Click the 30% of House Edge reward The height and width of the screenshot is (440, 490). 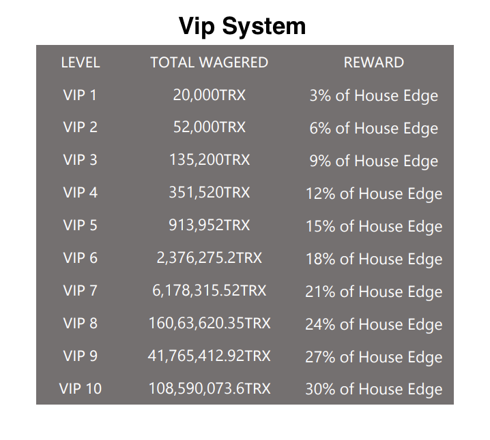point(374,390)
